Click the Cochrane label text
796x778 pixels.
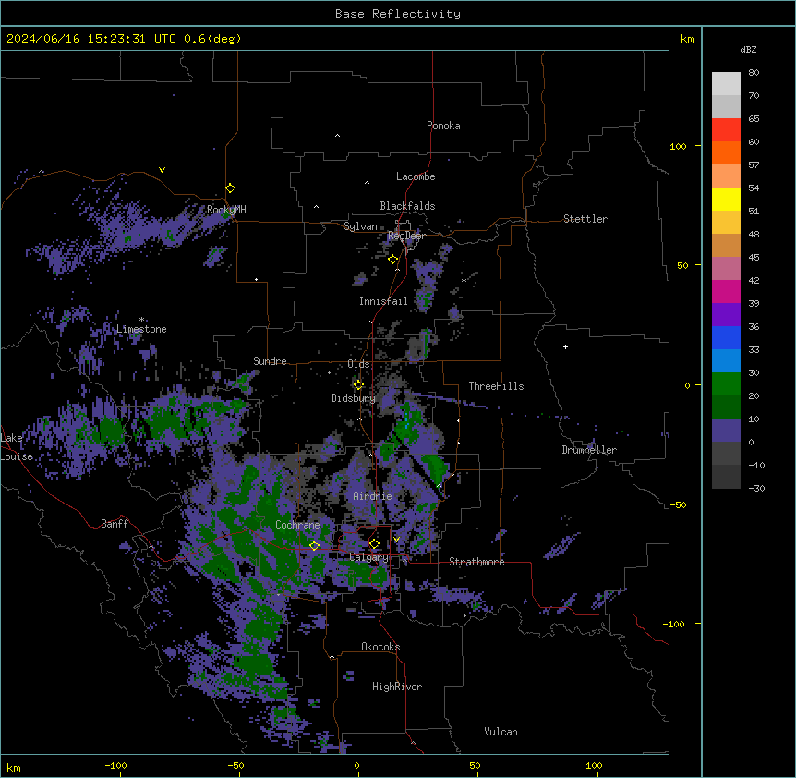[x=297, y=525]
